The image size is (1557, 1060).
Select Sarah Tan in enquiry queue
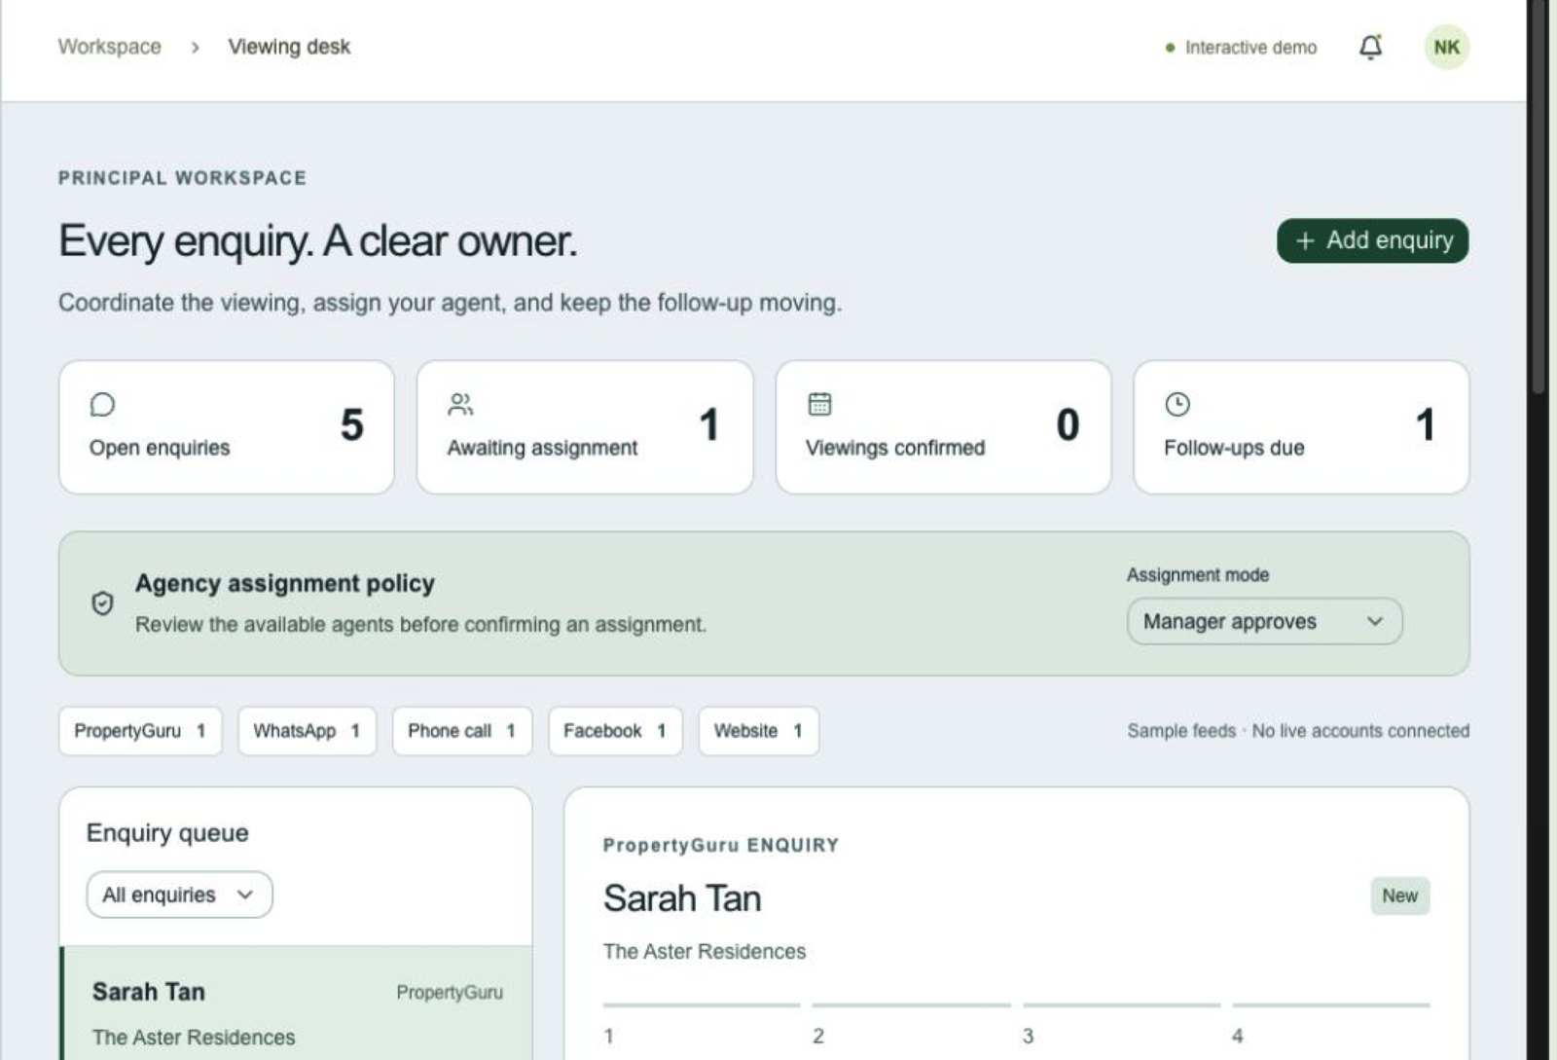297,1004
